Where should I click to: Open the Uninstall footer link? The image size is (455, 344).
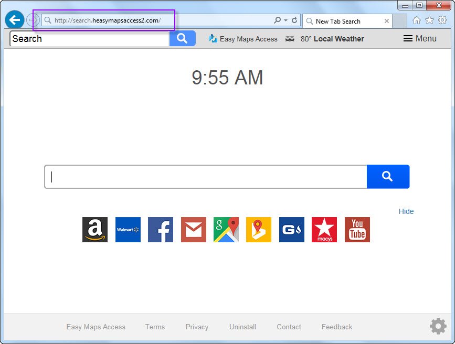click(x=242, y=327)
